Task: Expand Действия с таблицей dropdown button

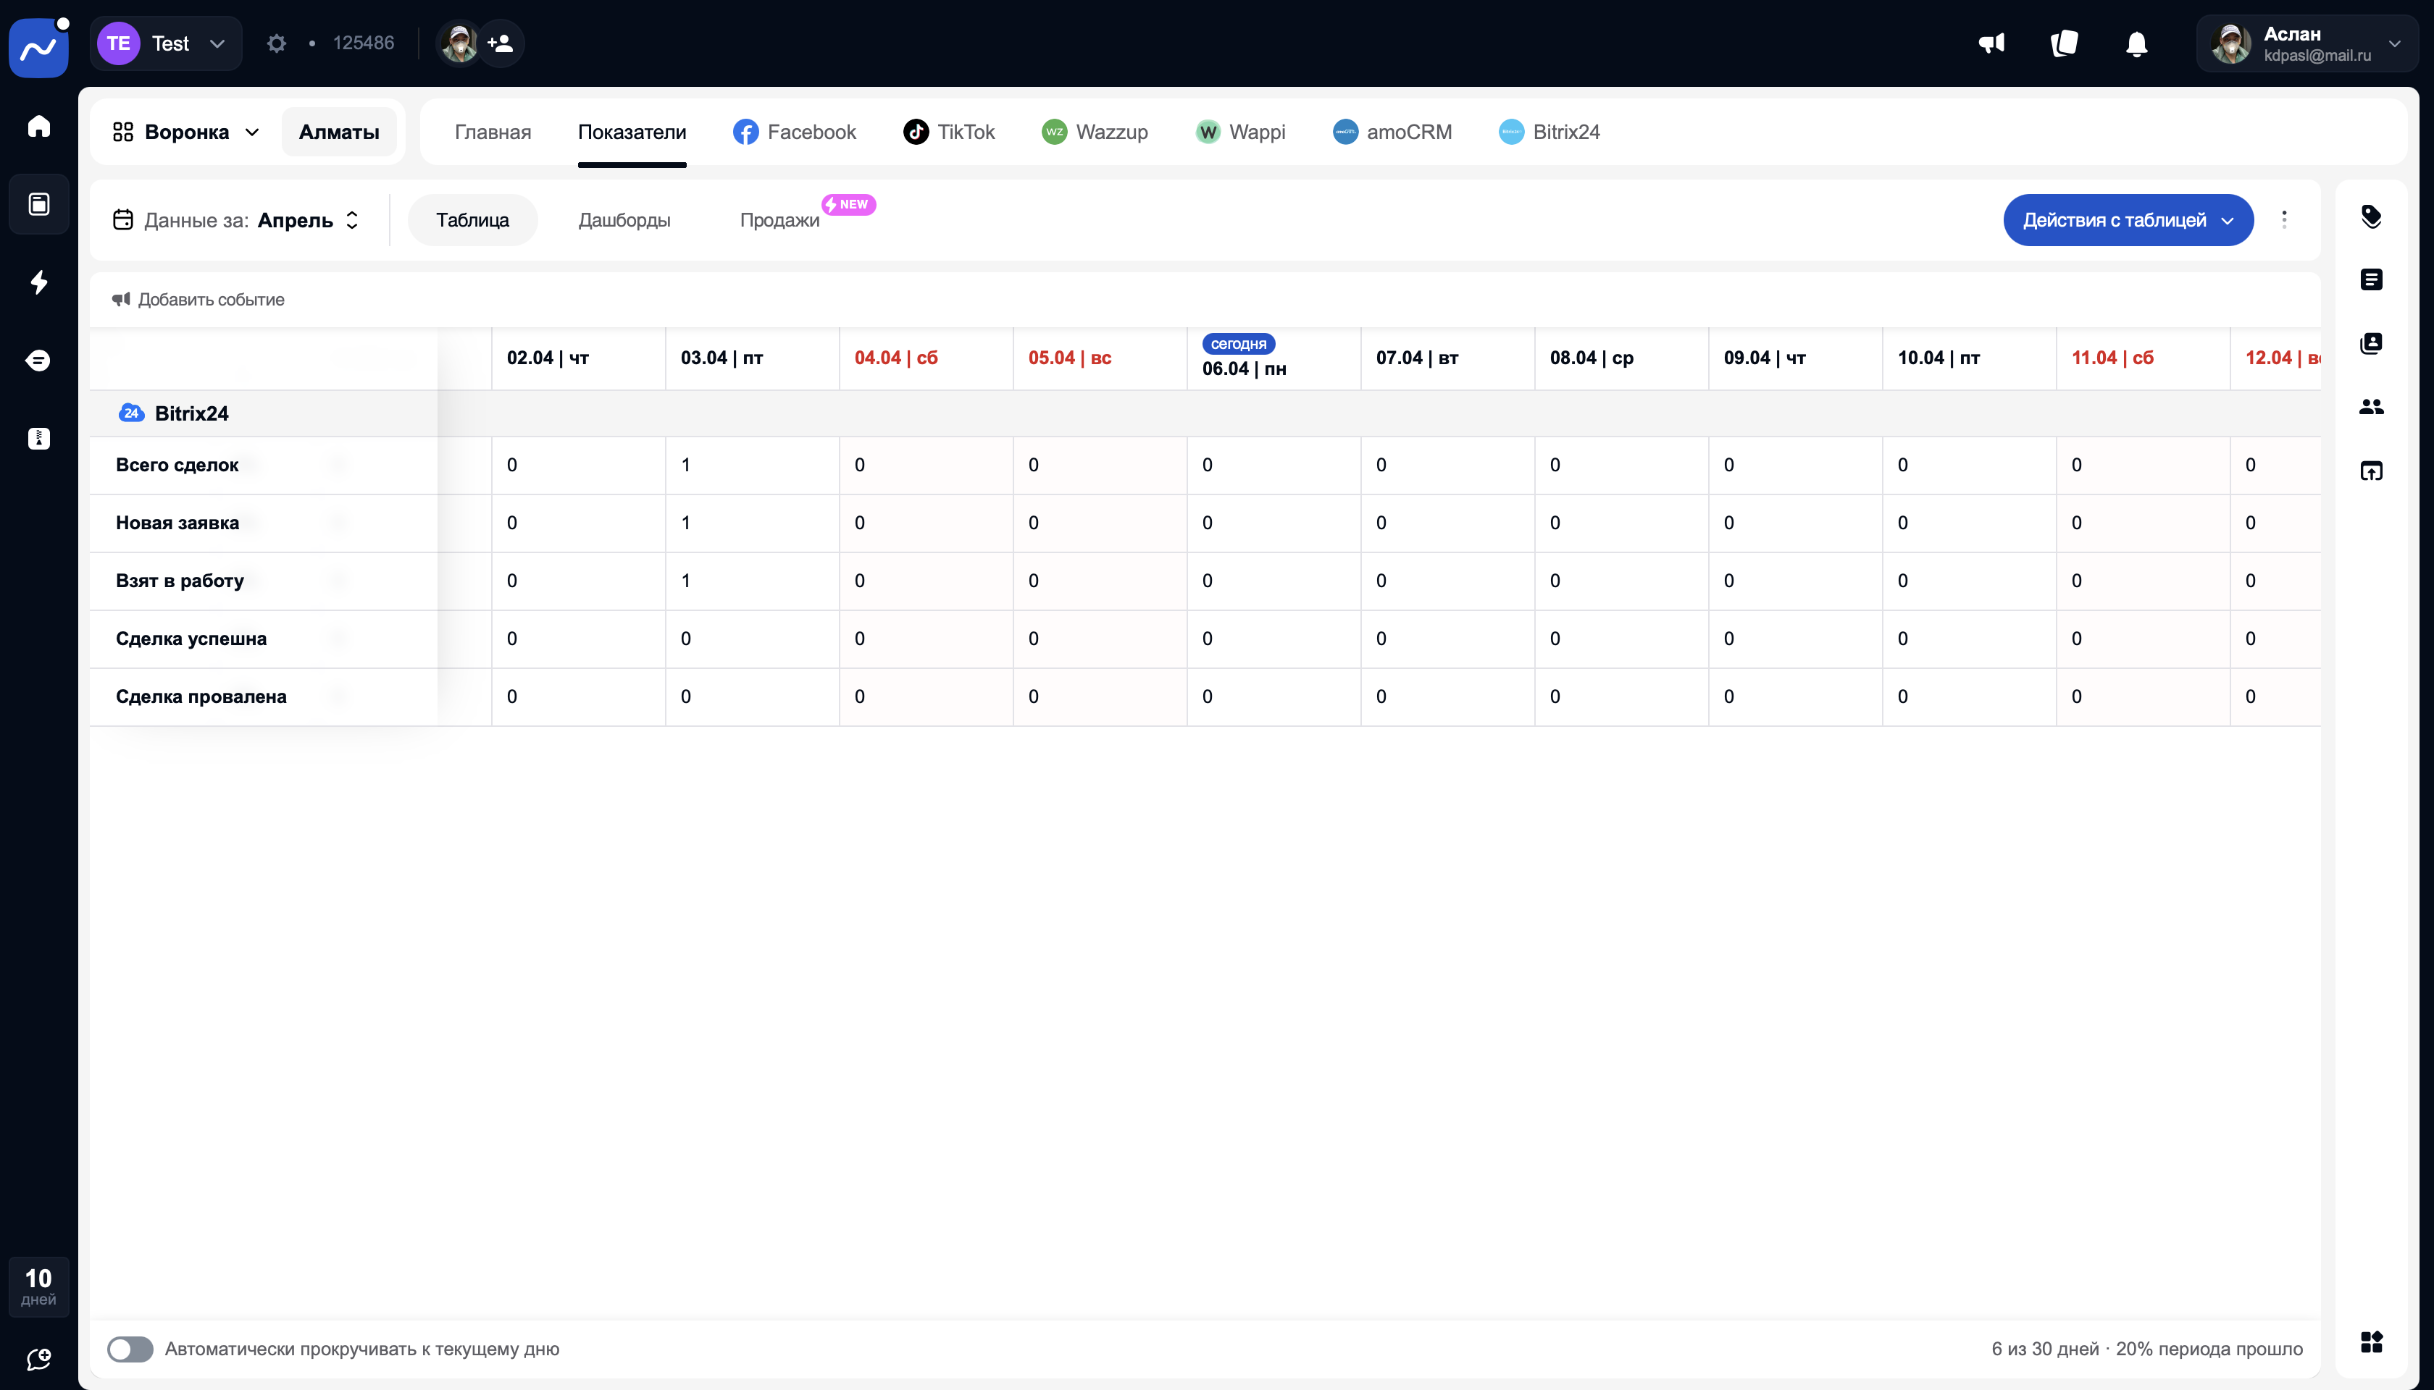Action: [x=2128, y=221]
